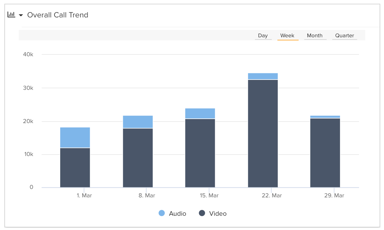Click the 8. Mar axis label
The width and height of the screenshot is (384, 230).
coord(147,195)
